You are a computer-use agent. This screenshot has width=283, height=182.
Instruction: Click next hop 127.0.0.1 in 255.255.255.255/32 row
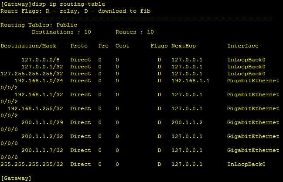point(187,164)
